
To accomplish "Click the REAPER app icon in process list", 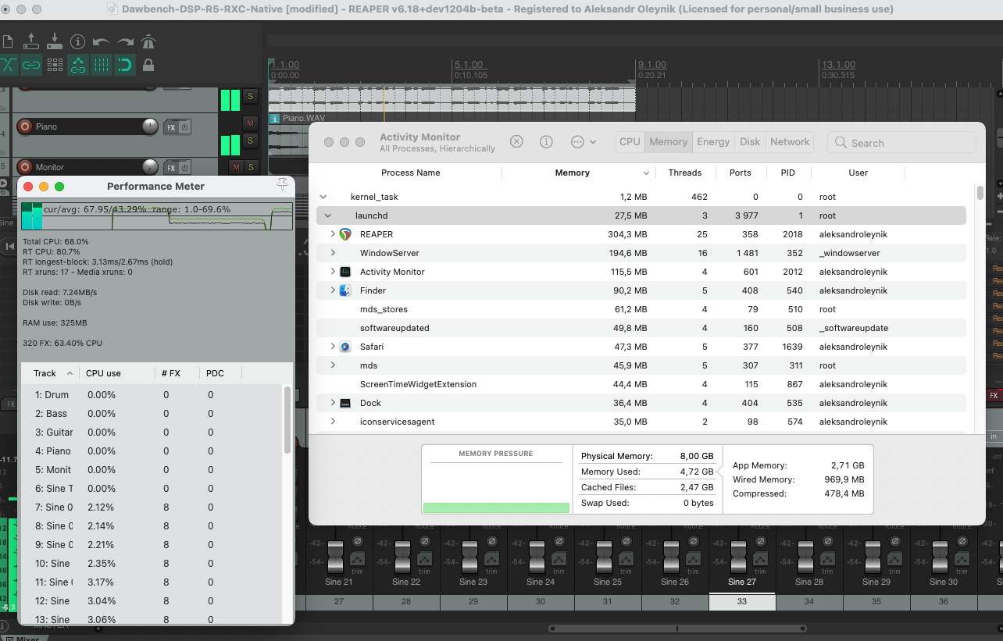I will tap(345, 234).
